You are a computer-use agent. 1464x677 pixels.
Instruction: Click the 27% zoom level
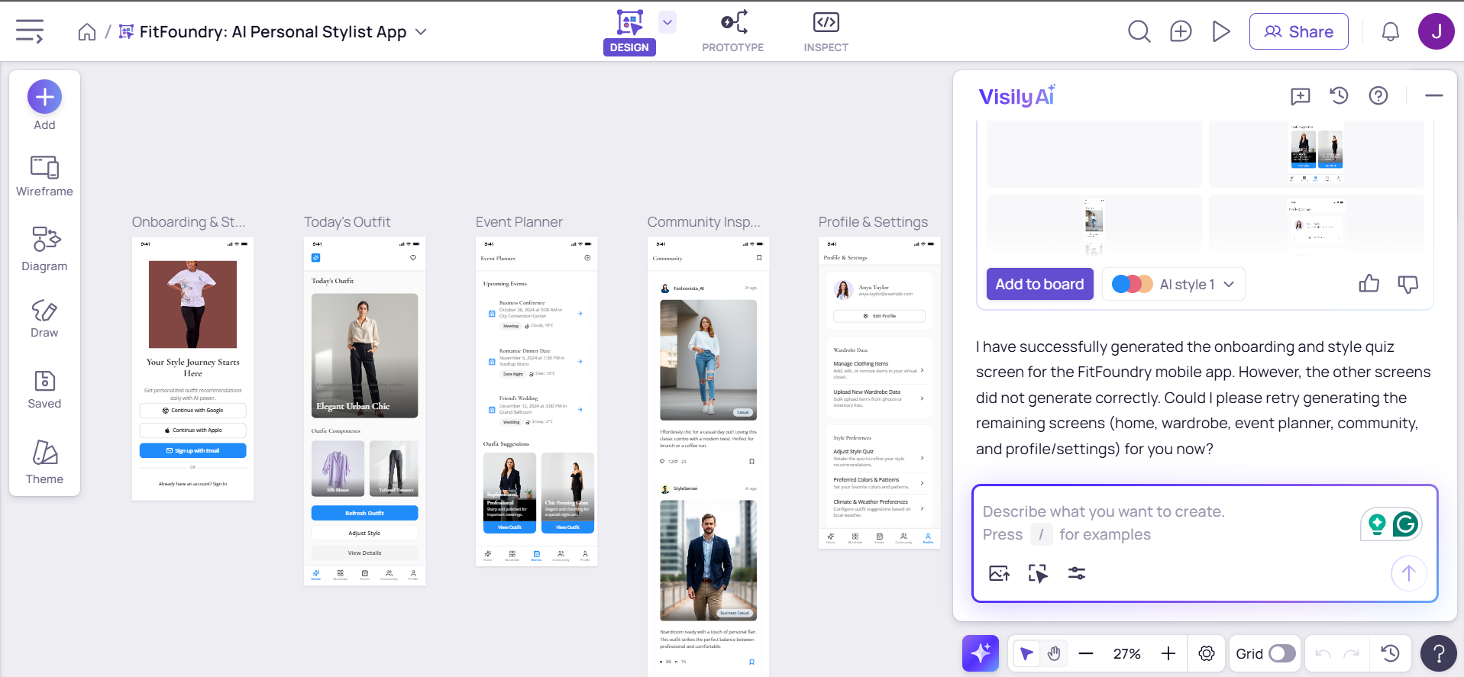pyautogui.click(x=1126, y=653)
